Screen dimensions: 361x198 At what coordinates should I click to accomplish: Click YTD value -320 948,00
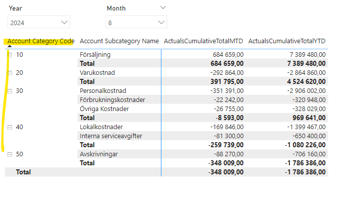click(x=309, y=100)
